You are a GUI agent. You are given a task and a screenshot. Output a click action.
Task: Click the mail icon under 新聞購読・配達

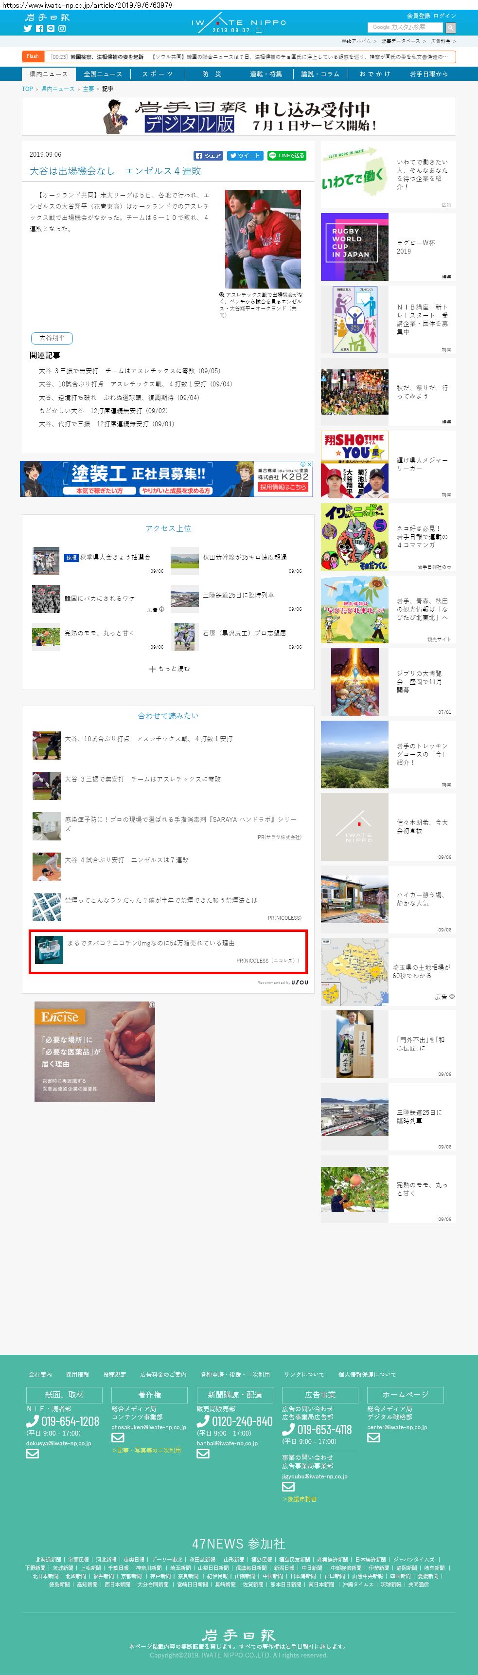(x=203, y=1454)
